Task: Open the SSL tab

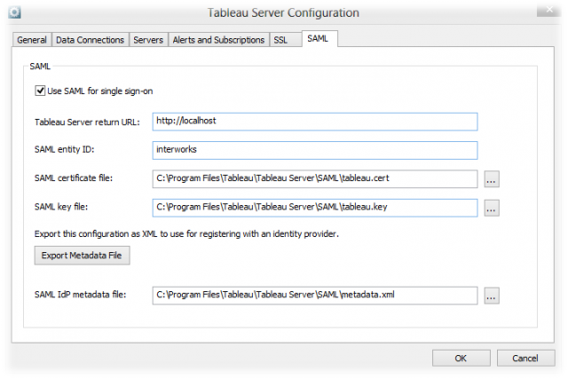Action: tap(286, 40)
